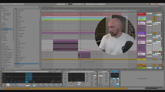Toggle the Rumble 3 track activator
This screenshot has height=92, width=165.
point(154,14)
